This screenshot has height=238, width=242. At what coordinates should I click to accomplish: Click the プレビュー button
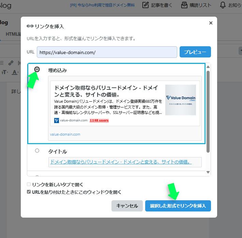coord(195,52)
